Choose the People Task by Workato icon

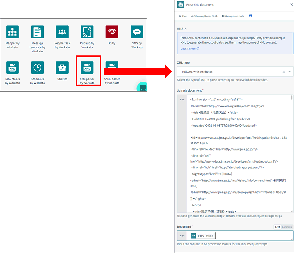62,32
